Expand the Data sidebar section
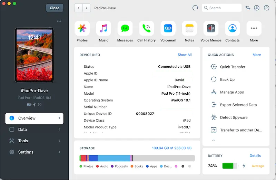This screenshot has height=180, width=276. pos(34,130)
